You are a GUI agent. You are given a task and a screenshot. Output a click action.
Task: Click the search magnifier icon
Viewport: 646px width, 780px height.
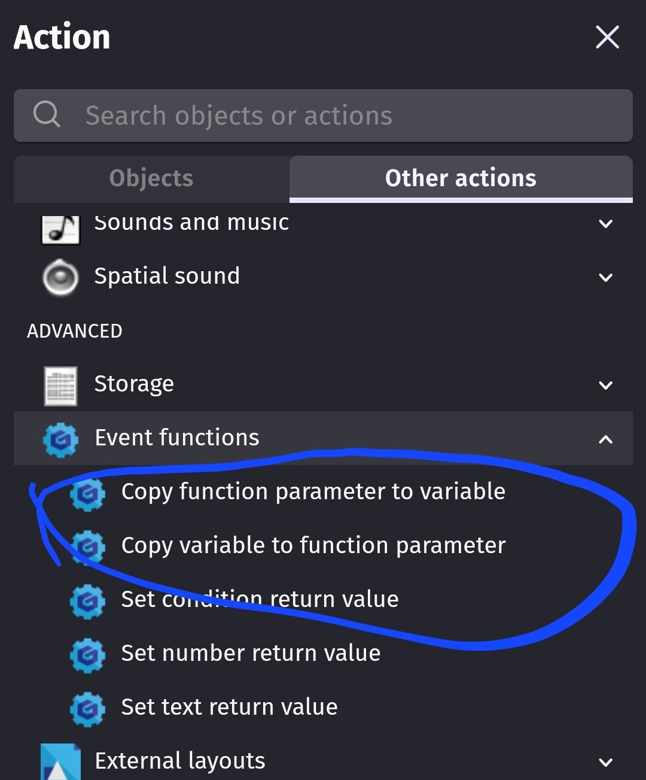[47, 114]
